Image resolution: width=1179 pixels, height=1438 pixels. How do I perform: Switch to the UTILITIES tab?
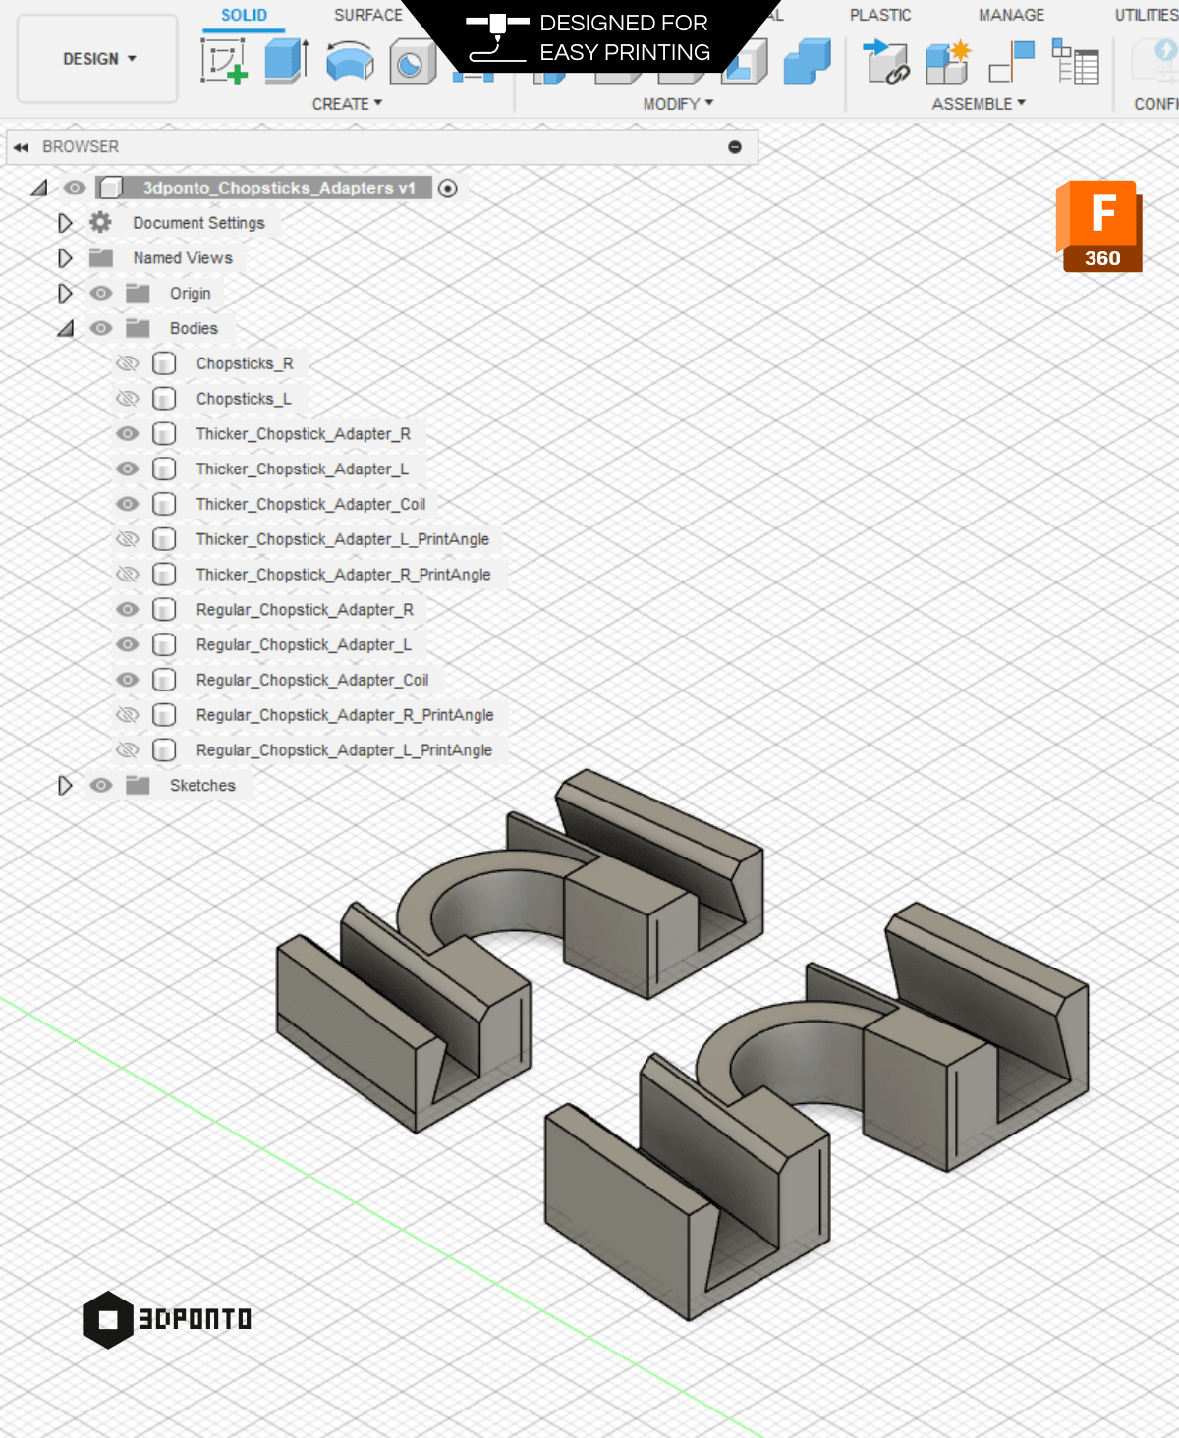pyautogui.click(x=1146, y=15)
